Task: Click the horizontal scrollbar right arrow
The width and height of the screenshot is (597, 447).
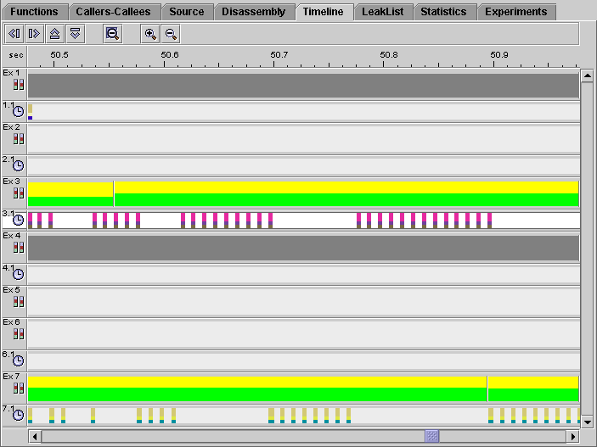Action: [x=572, y=436]
